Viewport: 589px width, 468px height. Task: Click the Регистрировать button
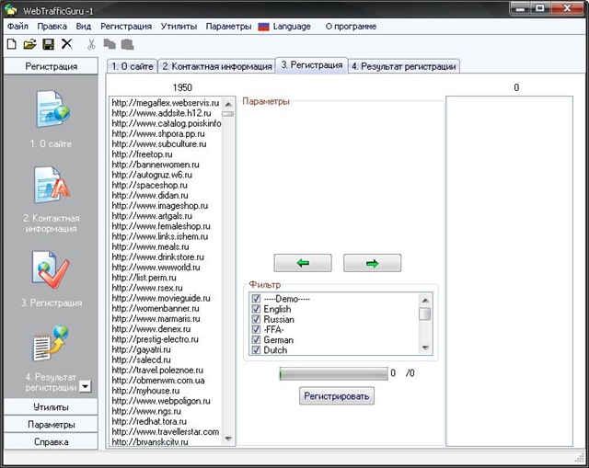point(337,396)
